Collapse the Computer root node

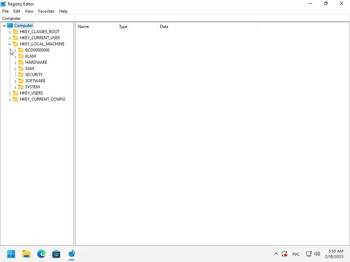coord(4,26)
